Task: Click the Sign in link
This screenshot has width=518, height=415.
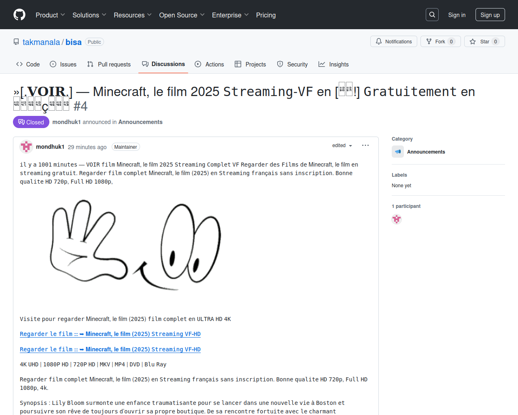Action: click(x=457, y=15)
